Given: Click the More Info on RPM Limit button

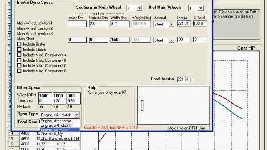Looking at the screenshot, I should 186,128.
